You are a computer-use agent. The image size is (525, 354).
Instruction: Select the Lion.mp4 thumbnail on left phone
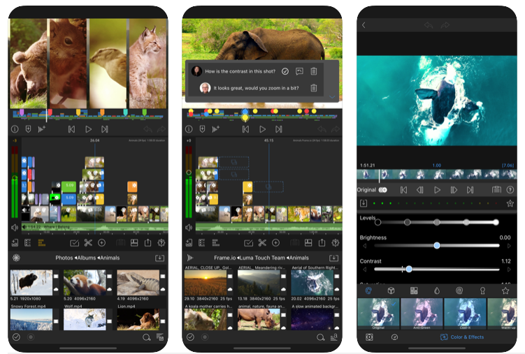[x=138, y=319]
